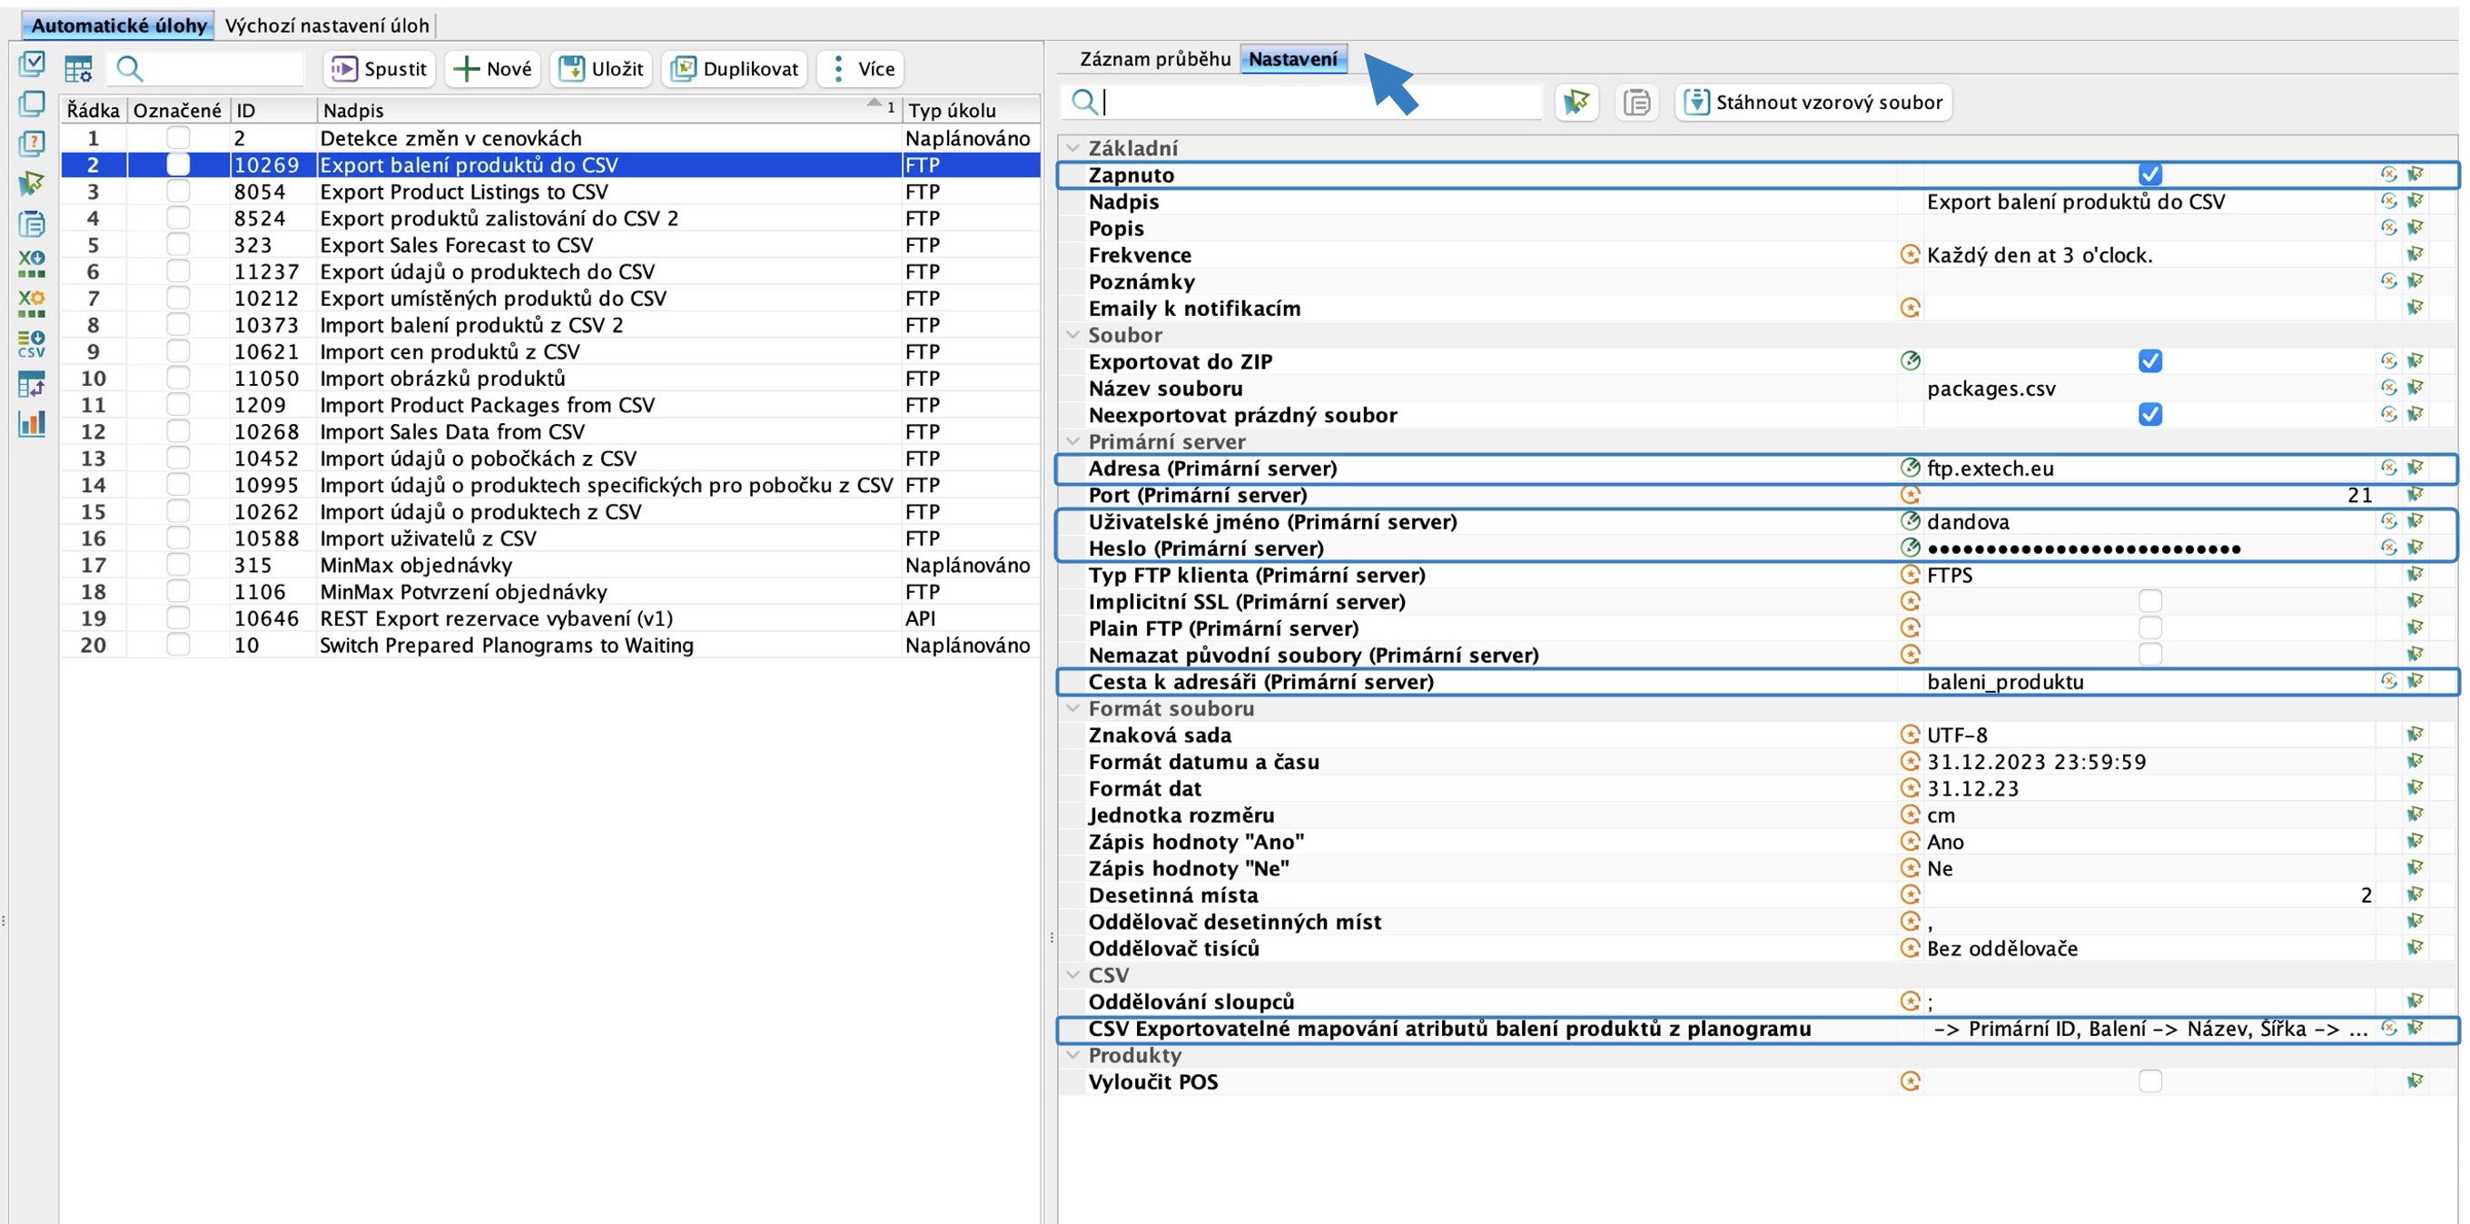Enable Implicitní SSL (Primární server) checkbox

(2149, 601)
